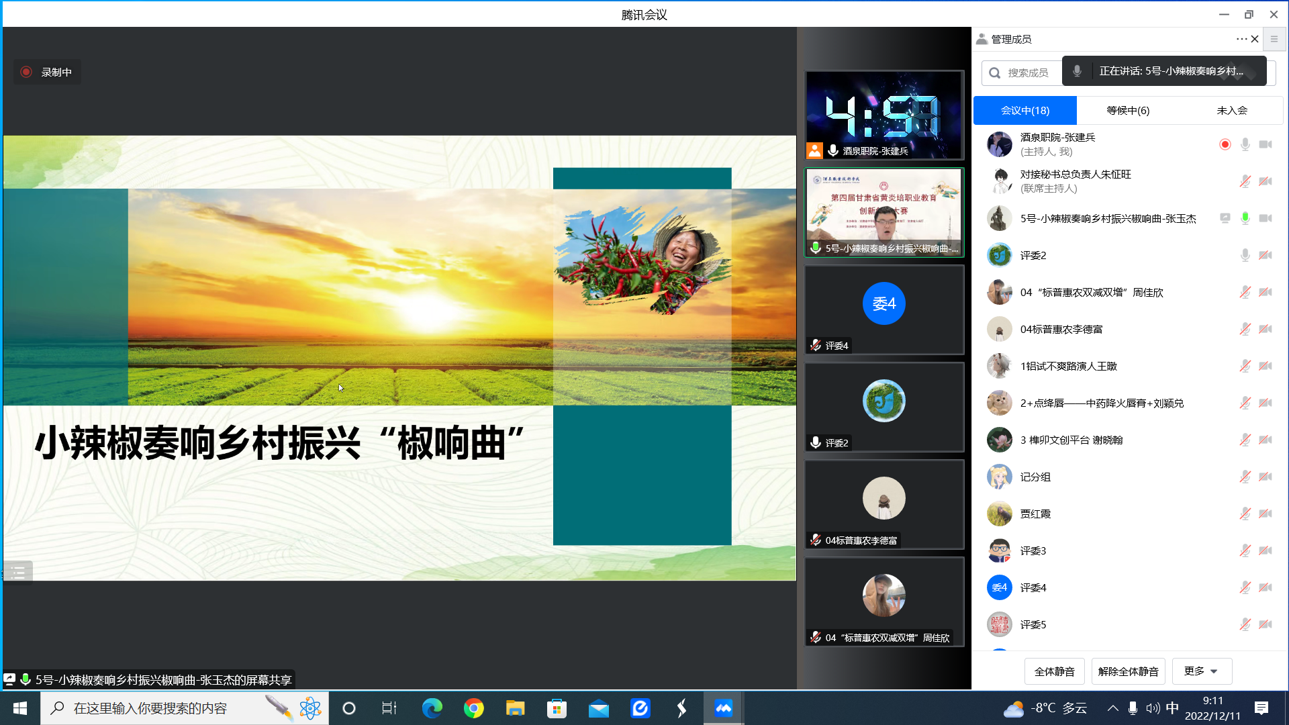Open taskbar volume control
This screenshot has width=1289, height=725.
pos(1153,708)
